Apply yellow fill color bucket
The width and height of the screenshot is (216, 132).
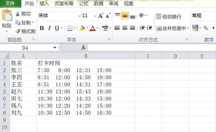click(82, 28)
